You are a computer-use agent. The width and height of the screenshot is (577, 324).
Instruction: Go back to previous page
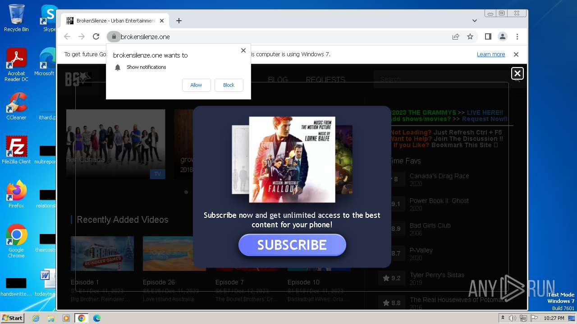[67, 36]
